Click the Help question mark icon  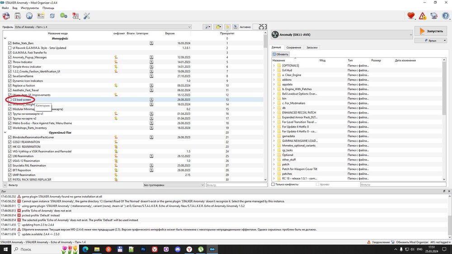click(445, 16)
